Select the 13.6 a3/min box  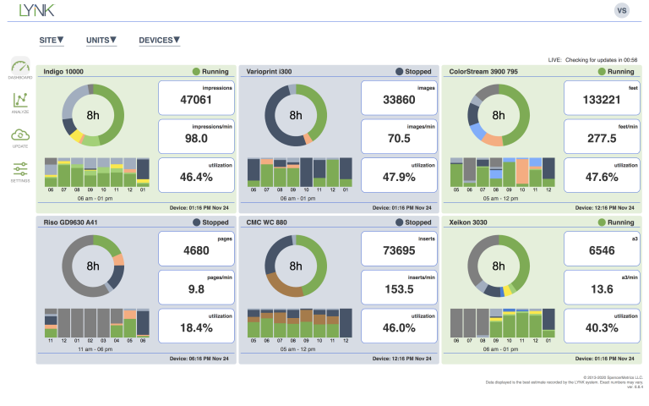[x=602, y=287]
